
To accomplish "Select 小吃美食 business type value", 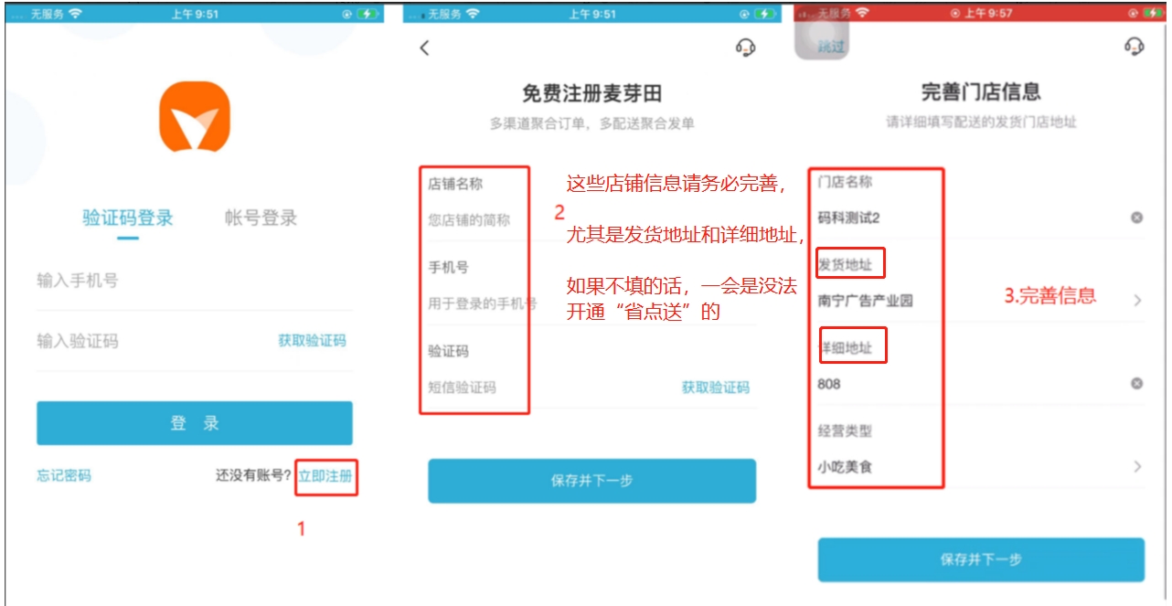I will [x=845, y=467].
